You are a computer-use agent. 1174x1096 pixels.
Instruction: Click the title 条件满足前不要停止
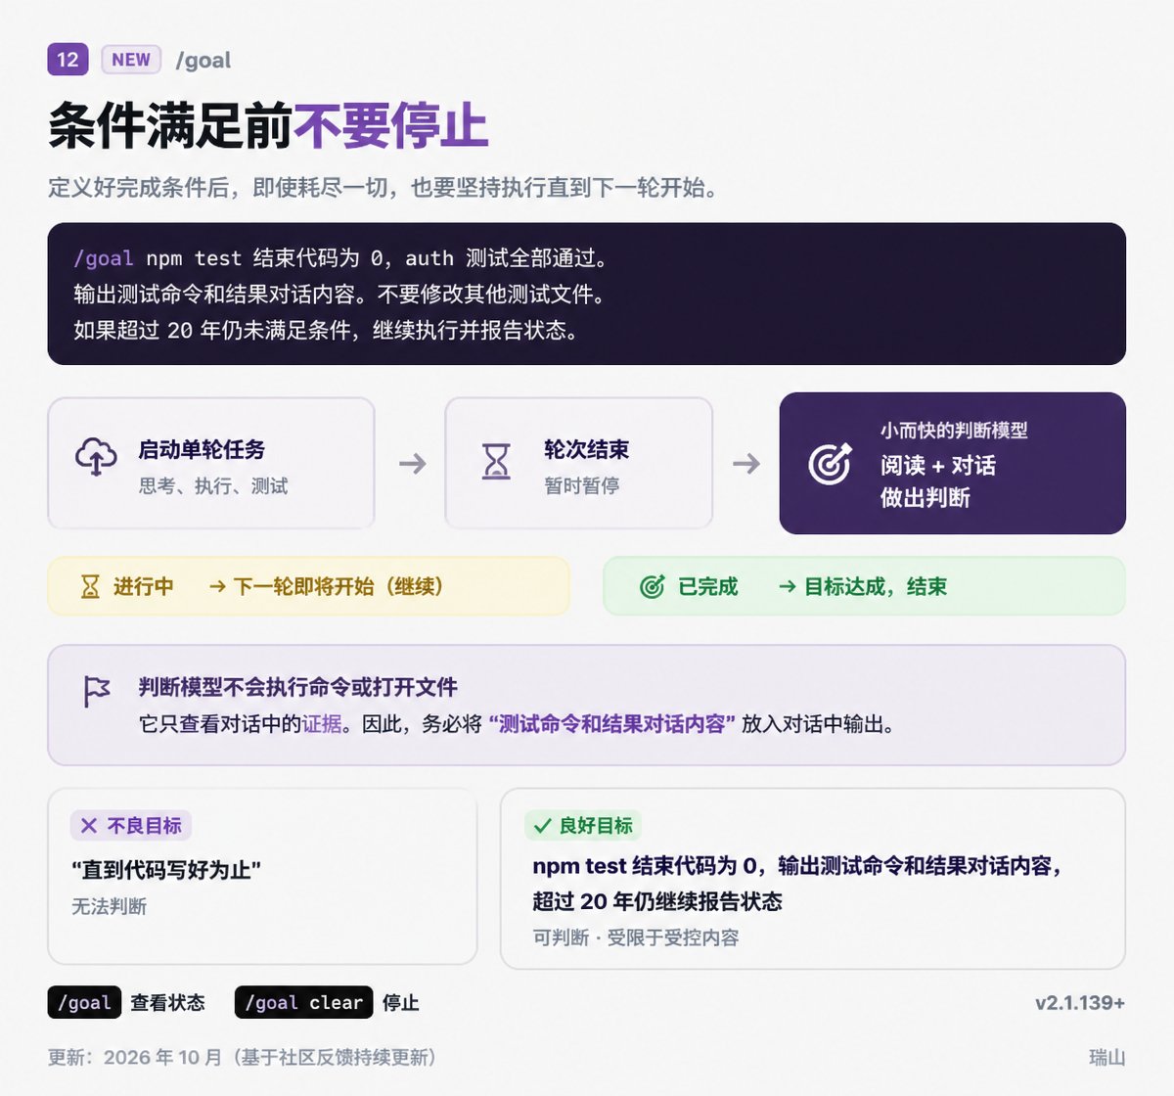[x=268, y=126]
